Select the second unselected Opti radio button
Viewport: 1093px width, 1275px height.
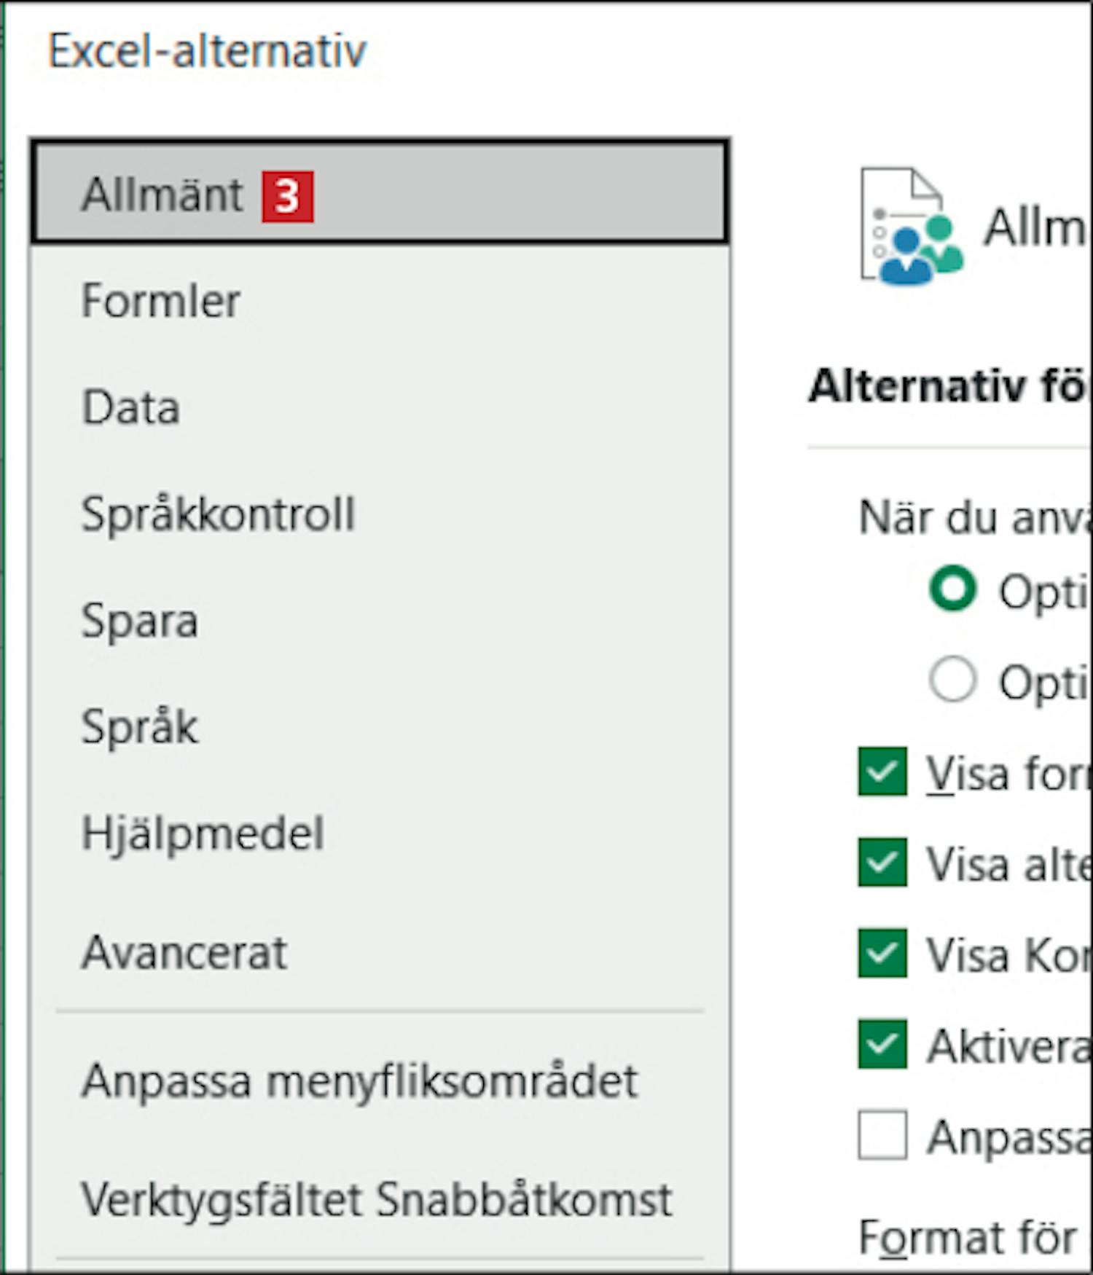[952, 680]
